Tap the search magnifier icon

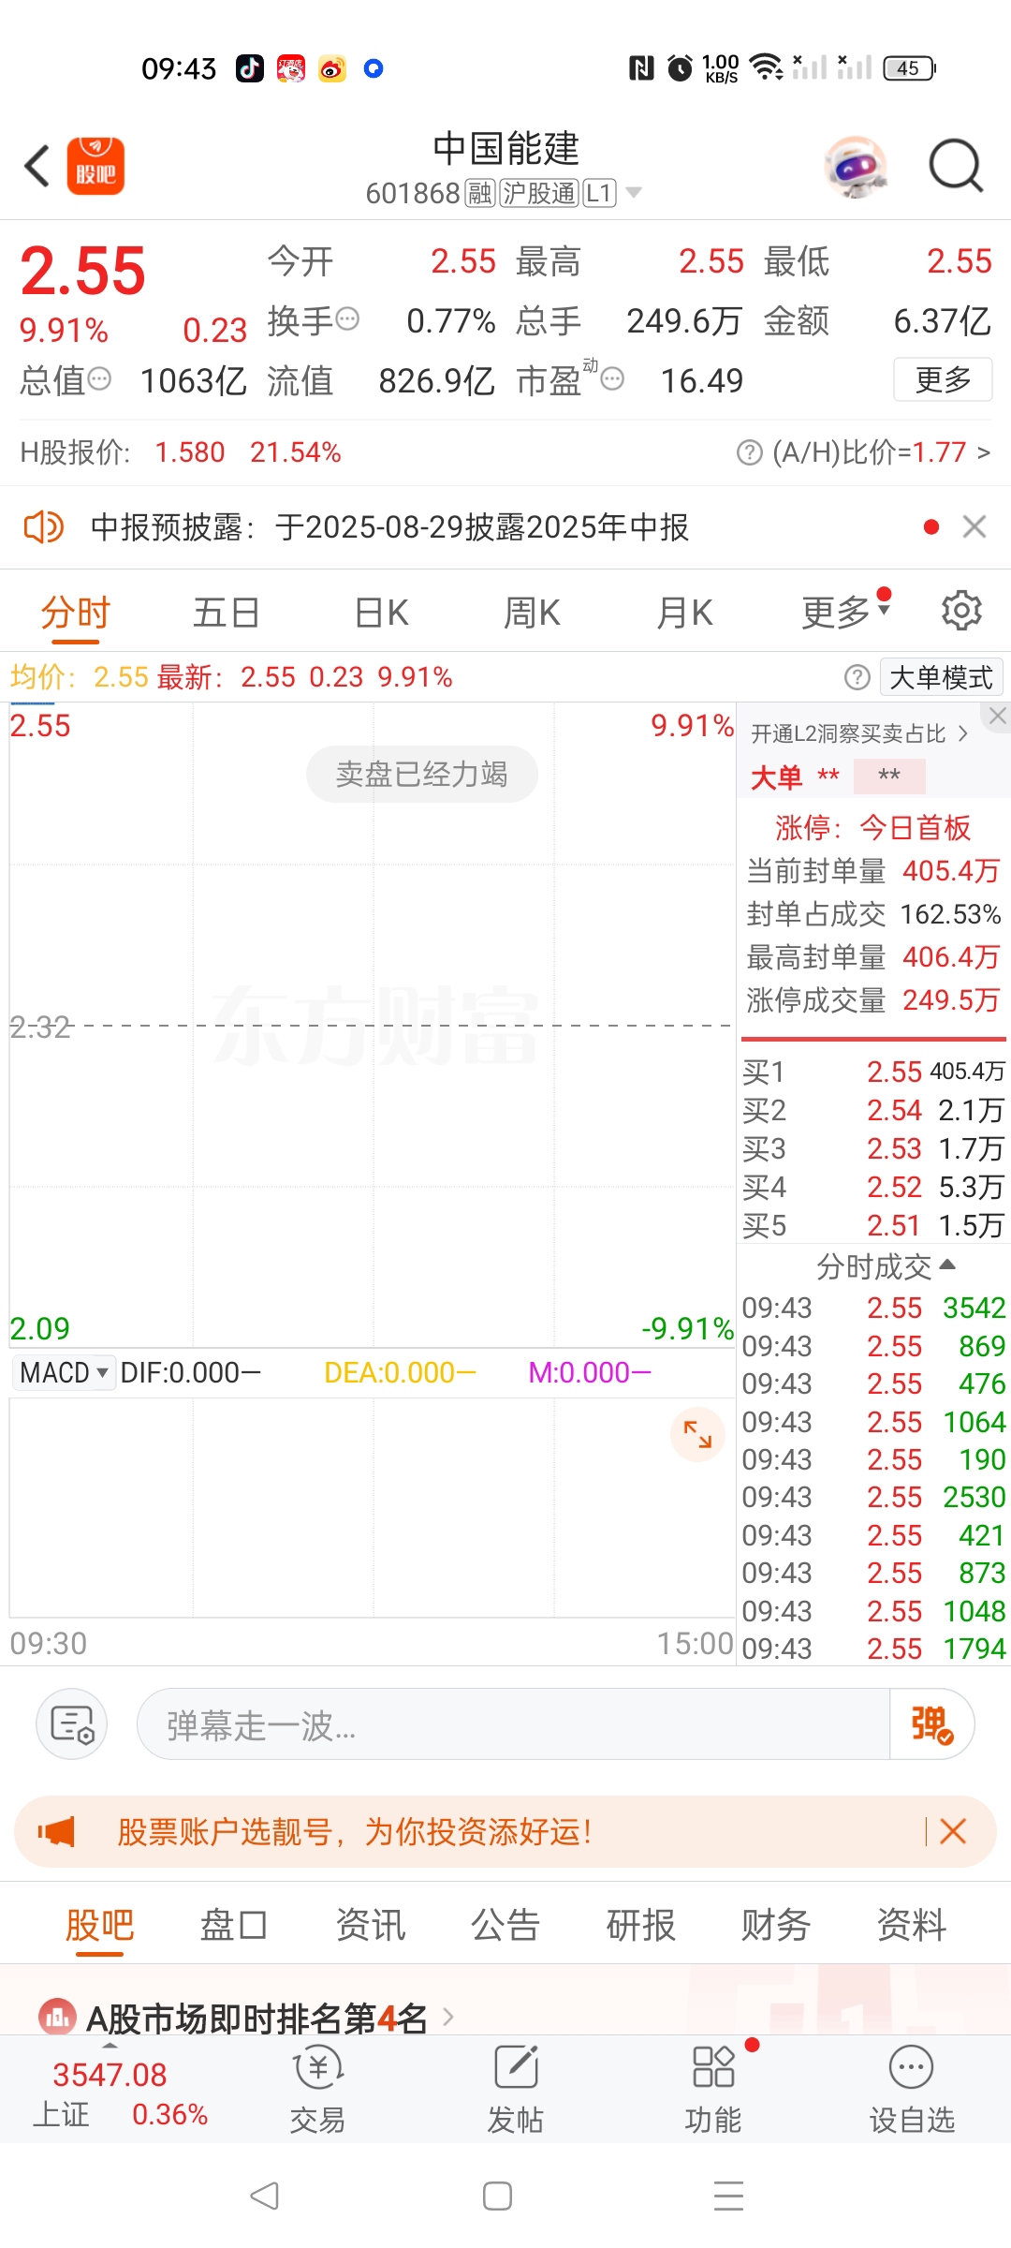(x=956, y=167)
